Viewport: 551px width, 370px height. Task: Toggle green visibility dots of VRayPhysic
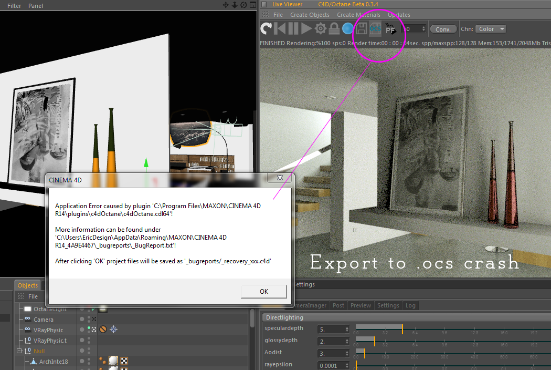(89, 330)
